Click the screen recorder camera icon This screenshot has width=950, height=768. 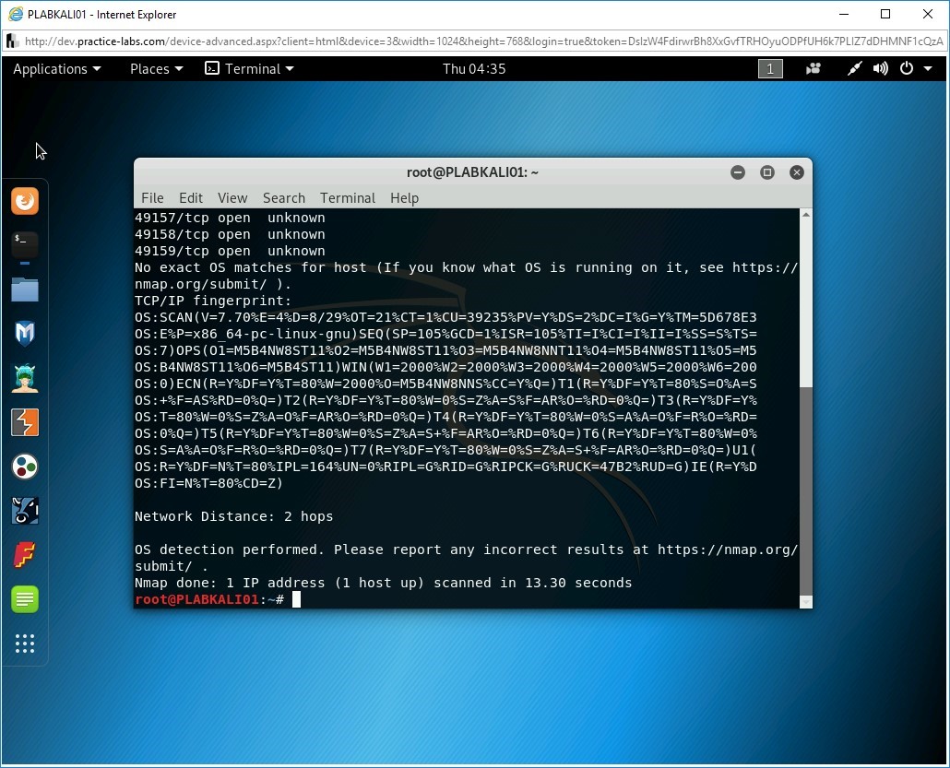pos(813,69)
